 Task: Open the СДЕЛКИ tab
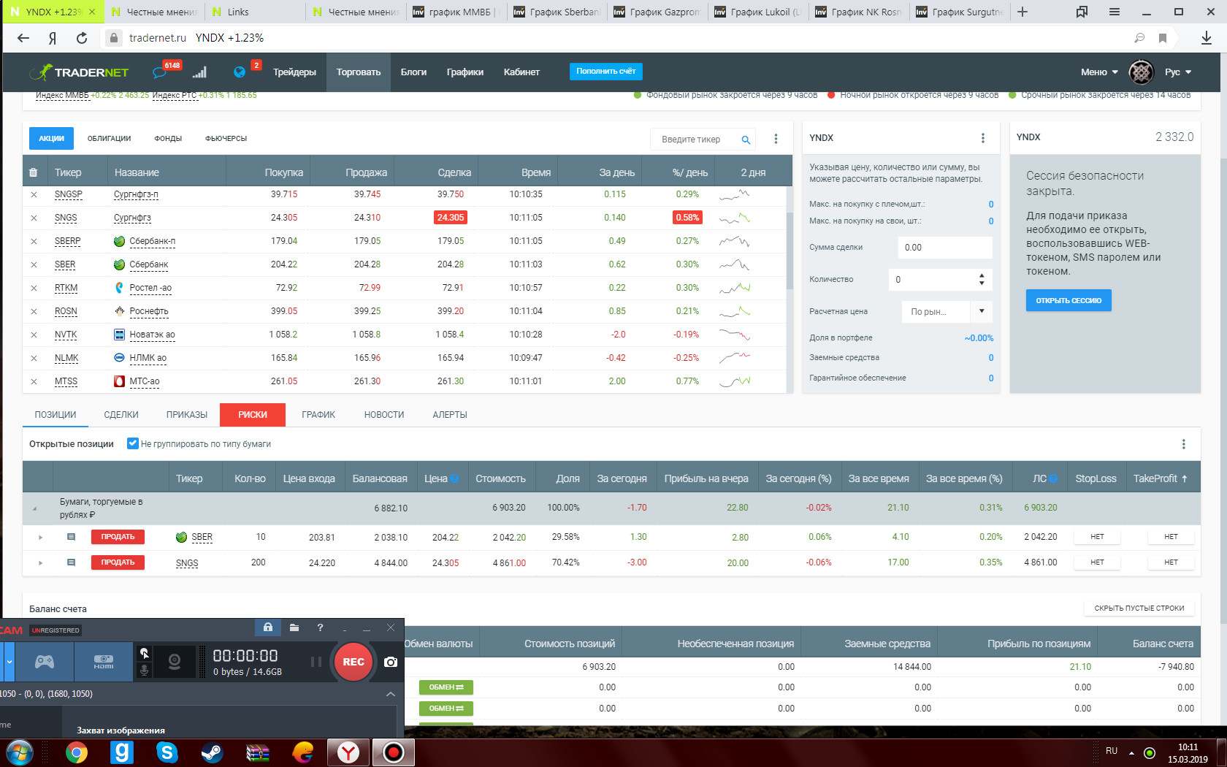point(121,415)
